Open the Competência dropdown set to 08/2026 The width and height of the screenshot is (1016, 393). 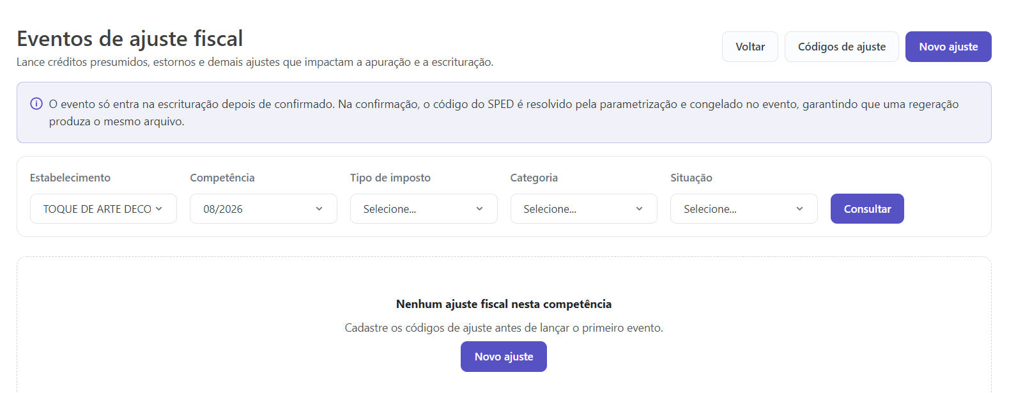(263, 209)
